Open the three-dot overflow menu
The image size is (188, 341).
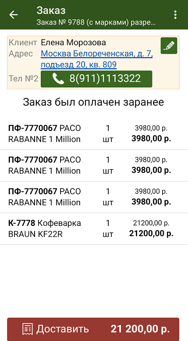coord(175,15)
